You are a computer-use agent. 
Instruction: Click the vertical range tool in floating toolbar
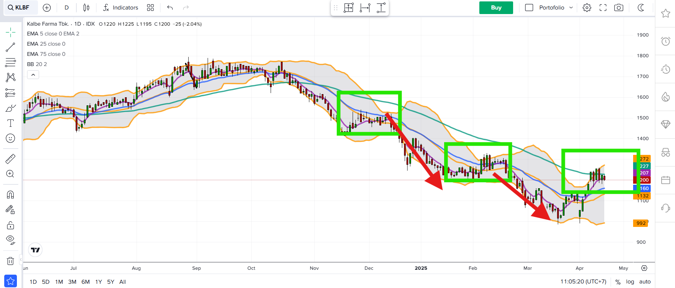(381, 8)
